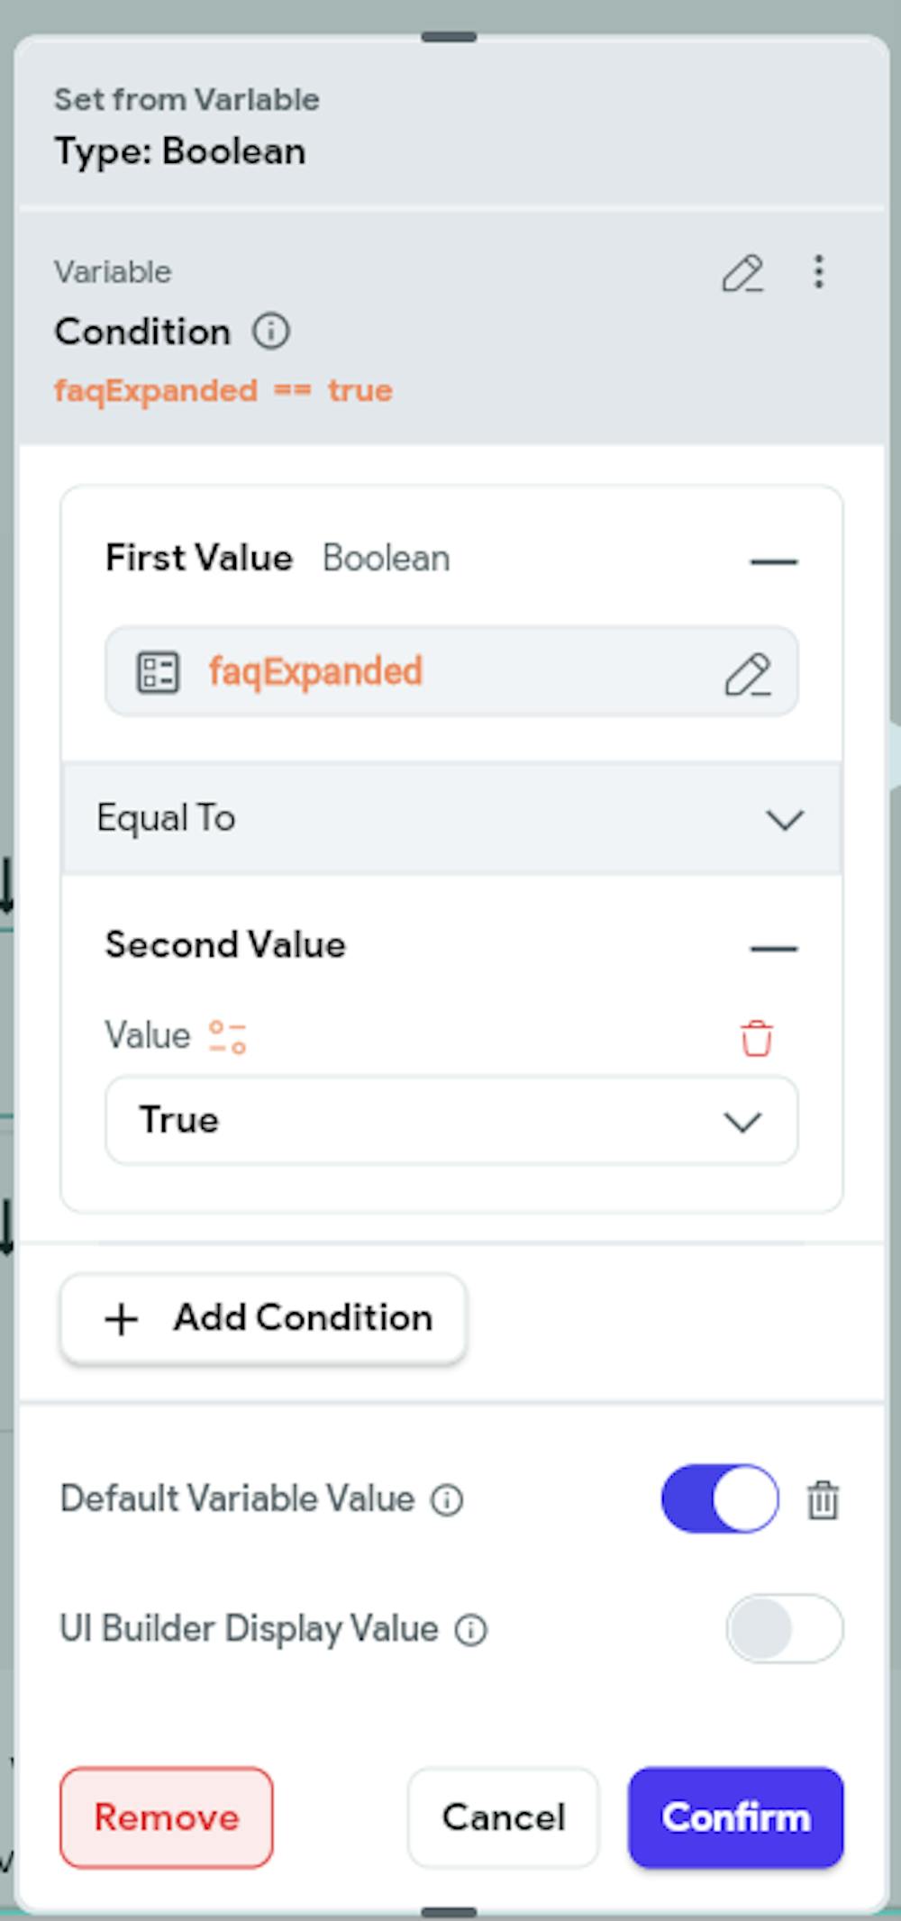Show UI Builder Display Value info icon
Image resolution: width=901 pixels, height=1921 pixels.
click(470, 1630)
